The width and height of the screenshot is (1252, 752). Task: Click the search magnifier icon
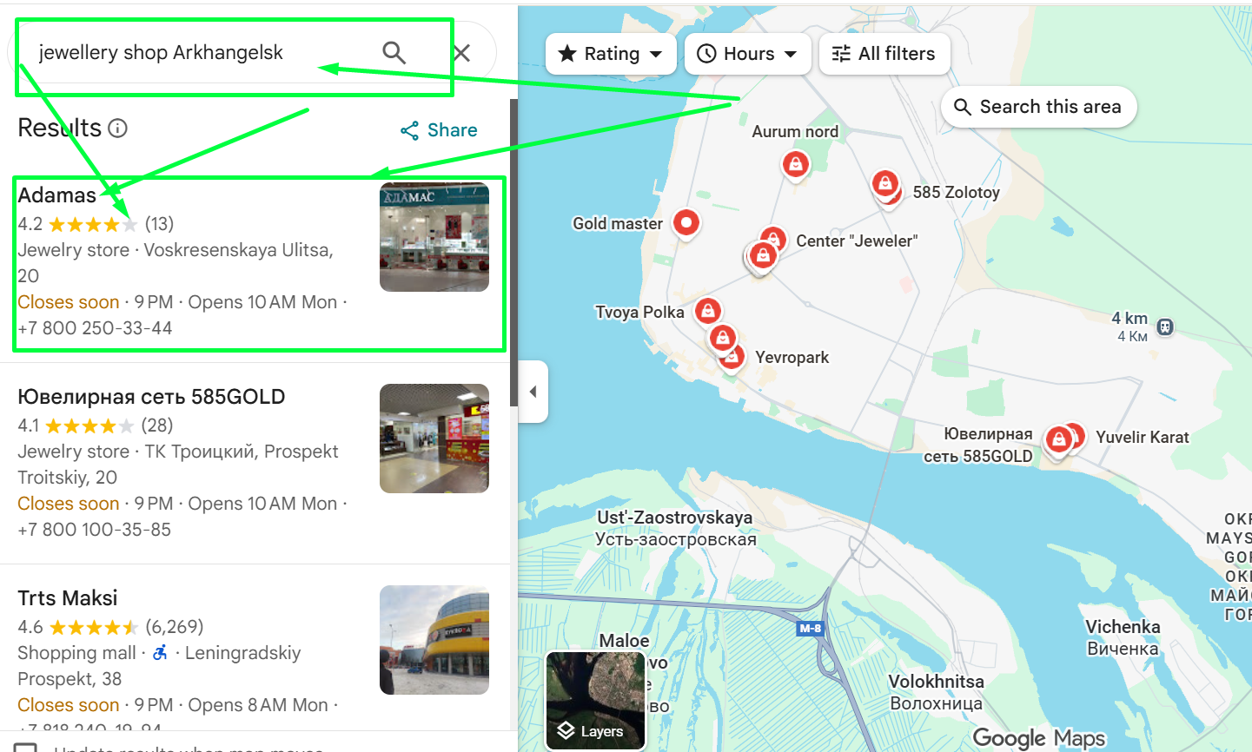(x=394, y=53)
